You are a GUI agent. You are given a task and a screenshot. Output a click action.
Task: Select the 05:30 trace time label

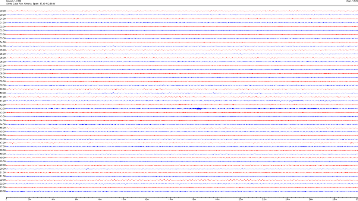tap(3, 54)
